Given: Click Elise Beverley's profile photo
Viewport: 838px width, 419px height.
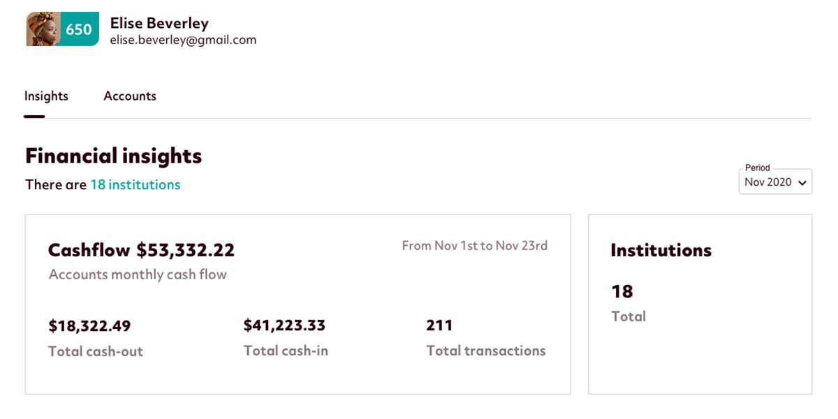Looking at the screenshot, I should pos(43,29).
